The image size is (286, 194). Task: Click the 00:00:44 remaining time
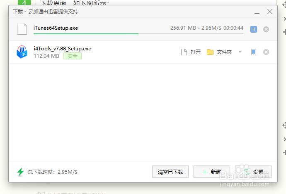[233, 28]
